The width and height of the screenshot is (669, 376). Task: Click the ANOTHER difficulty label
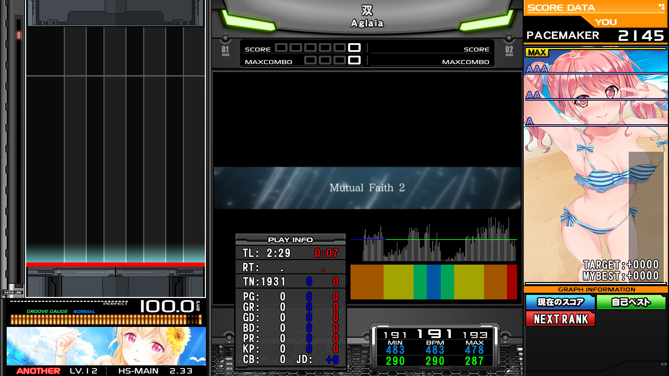[x=38, y=371]
